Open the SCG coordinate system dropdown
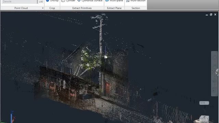 click(x=204, y=103)
